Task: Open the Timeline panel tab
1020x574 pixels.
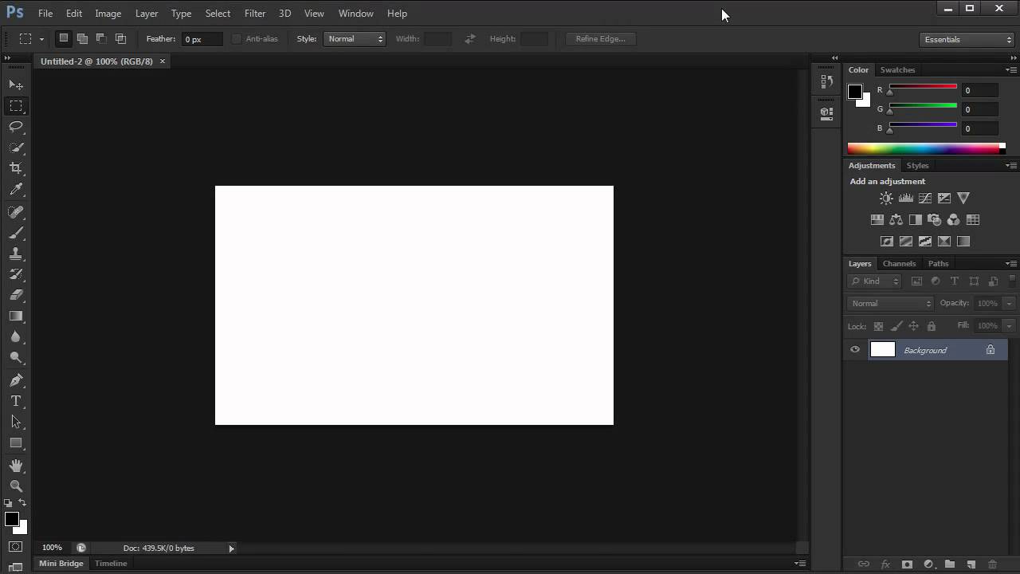Action: pyautogui.click(x=111, y=563)
